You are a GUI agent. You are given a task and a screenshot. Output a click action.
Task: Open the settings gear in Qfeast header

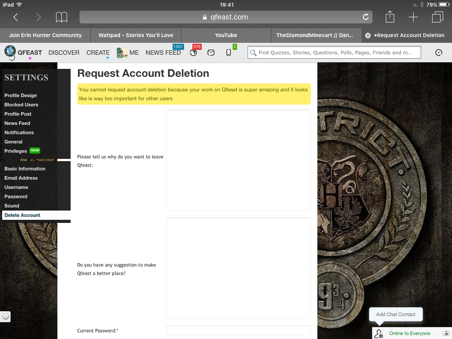pyautogui.click(x=438, y=53)
